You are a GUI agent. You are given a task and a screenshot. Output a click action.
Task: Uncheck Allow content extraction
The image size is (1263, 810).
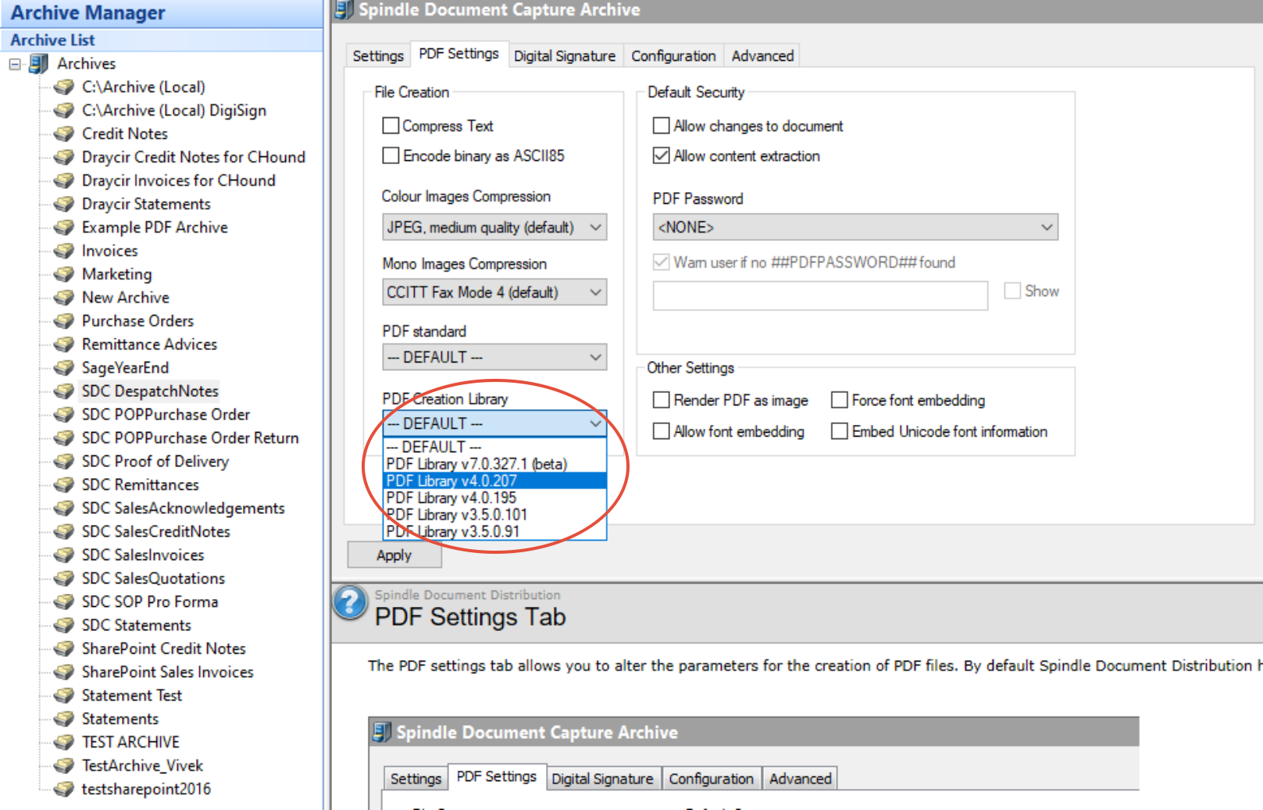click(661, 155)
